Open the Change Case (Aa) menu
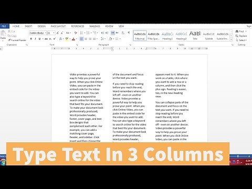 click(x=68, y=33)
